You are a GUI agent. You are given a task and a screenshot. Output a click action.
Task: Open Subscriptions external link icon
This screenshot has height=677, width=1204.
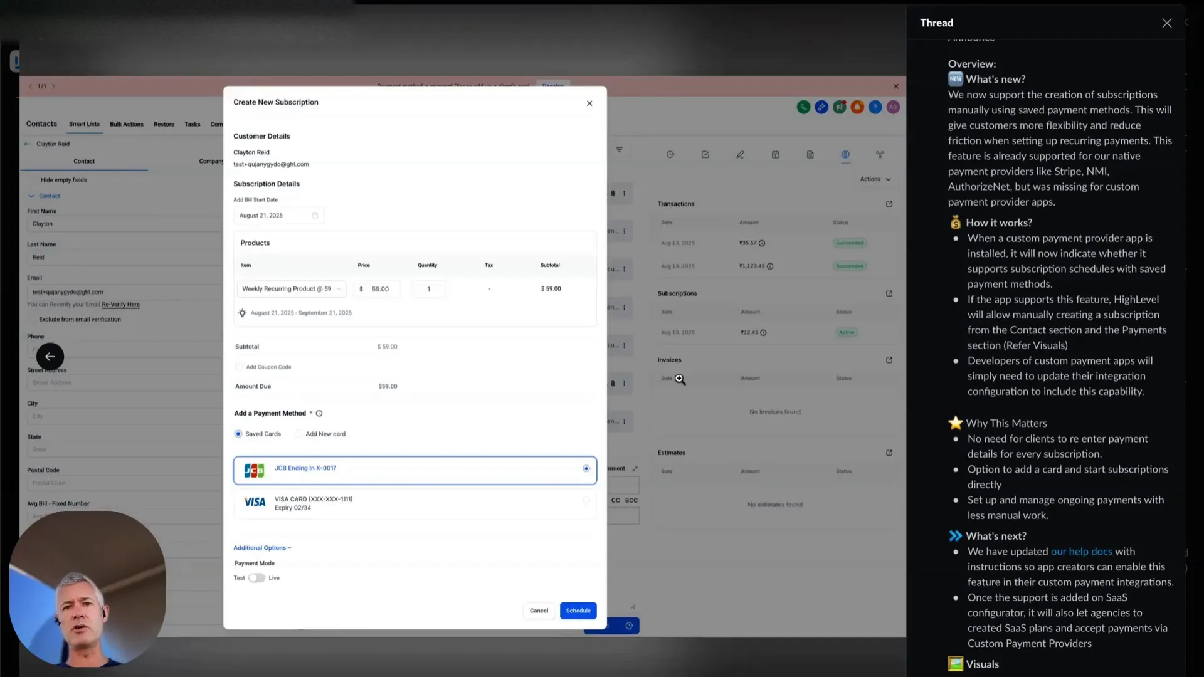889,293
